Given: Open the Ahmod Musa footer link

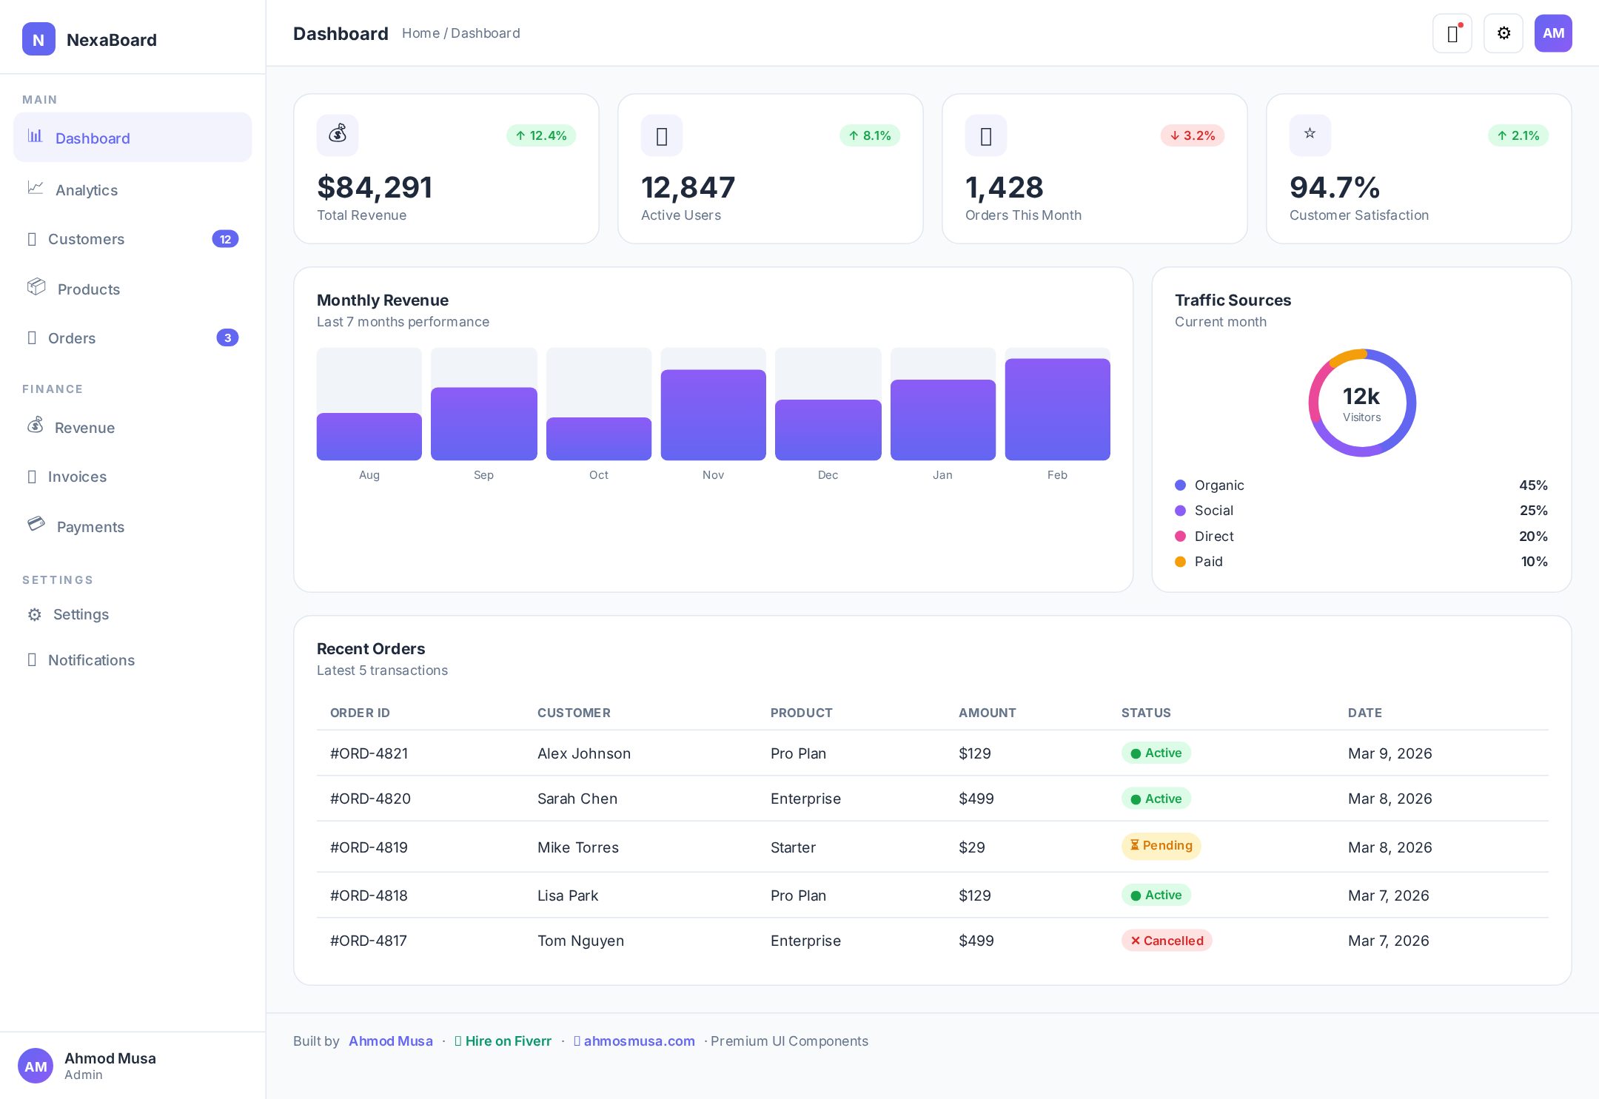Looking at the screenshot, I should point(391,1041).
